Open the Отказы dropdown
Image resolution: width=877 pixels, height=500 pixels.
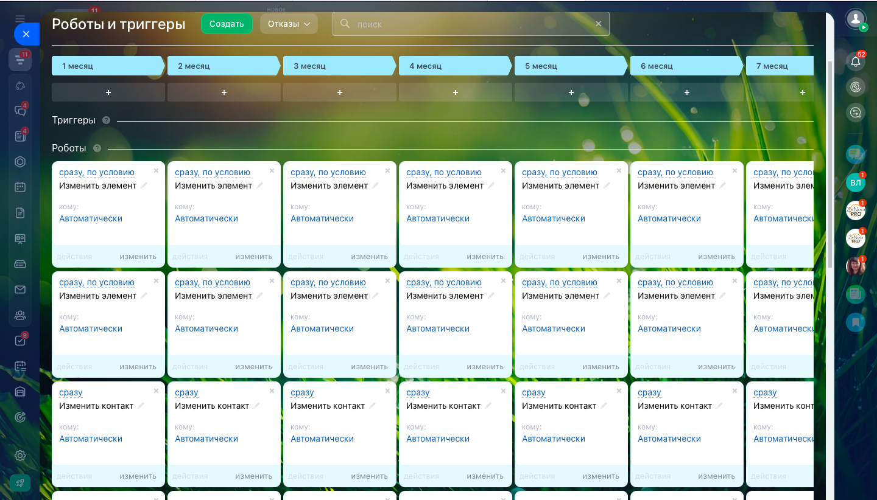[x=289, y=24]
